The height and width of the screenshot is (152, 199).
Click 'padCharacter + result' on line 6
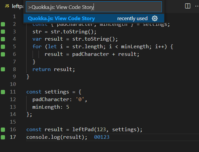pyautogui.click(x=104, y=54)
